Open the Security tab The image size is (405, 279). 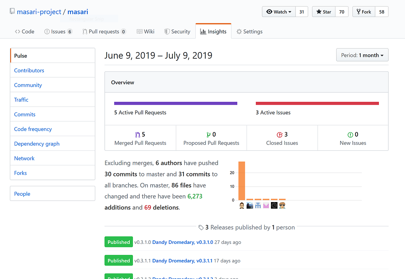[177, 32]
